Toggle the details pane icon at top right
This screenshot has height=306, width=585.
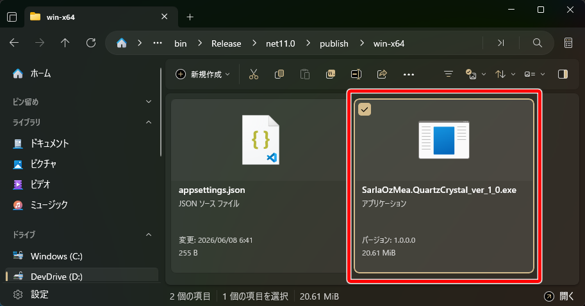point(568,43)
